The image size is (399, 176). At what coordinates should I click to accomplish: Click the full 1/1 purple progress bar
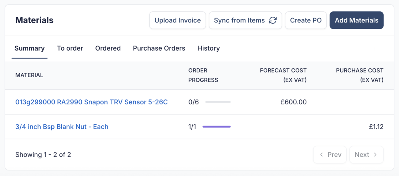coord(217,126)
